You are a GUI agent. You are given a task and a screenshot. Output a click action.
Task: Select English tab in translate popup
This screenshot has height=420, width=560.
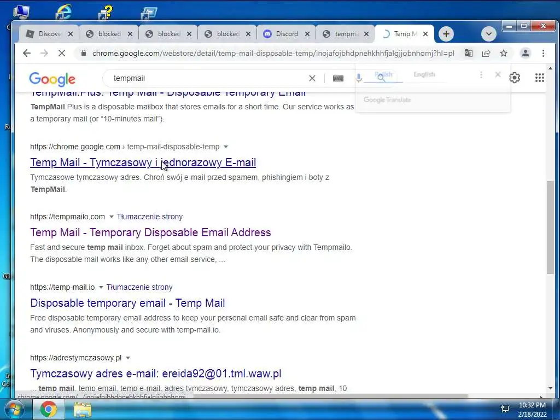click(x=424, y=74)
